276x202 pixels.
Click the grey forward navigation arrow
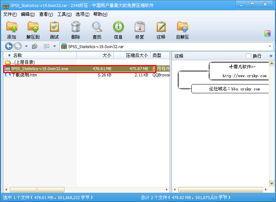[18, 46]
